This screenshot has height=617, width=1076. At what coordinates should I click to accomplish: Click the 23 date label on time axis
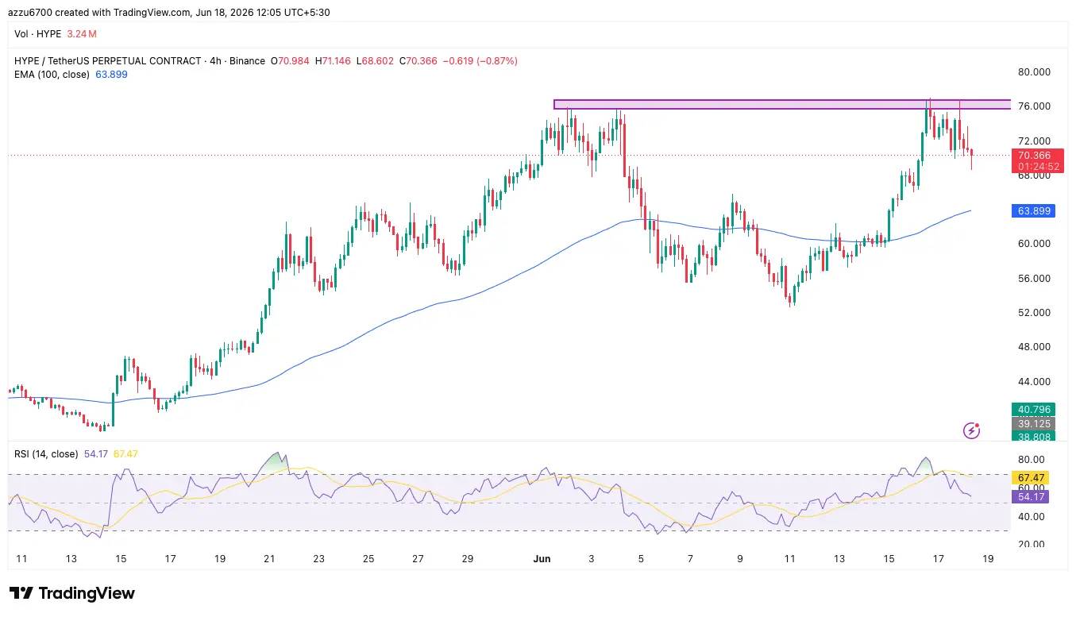[318, 559]
